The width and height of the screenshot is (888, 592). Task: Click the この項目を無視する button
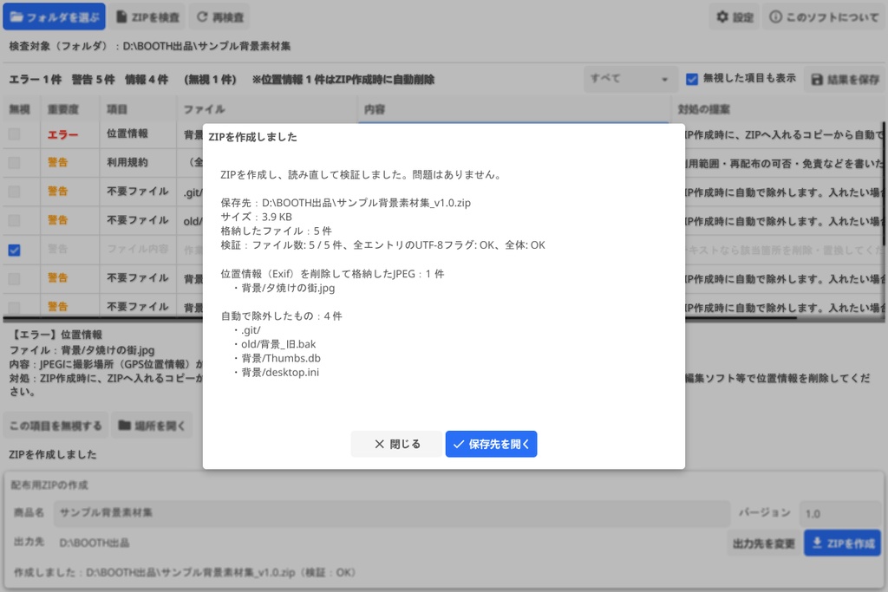(x=55, y=426)
